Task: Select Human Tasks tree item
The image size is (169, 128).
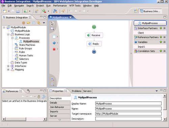Action: [x=26, y=55]
